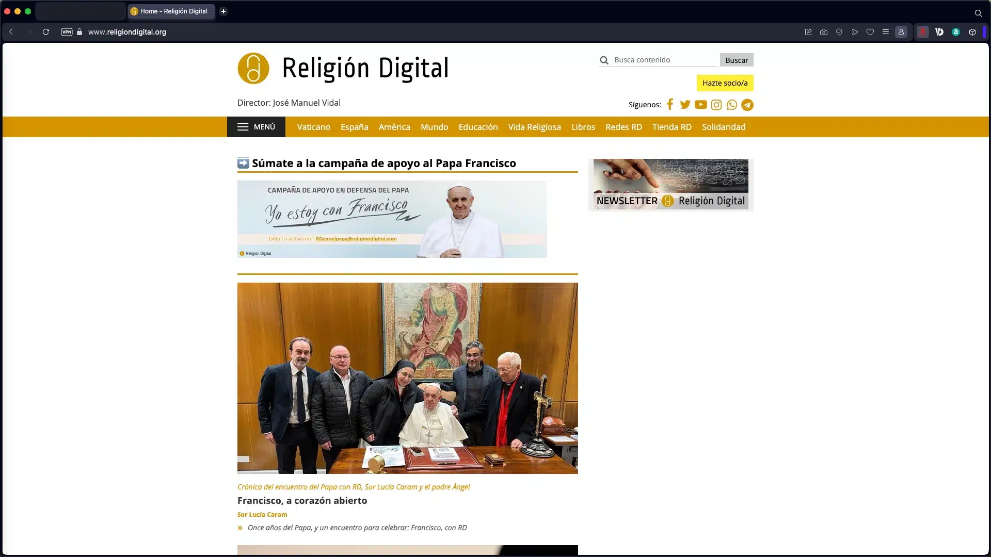Open the Instagram icon next to Síguenos
This screenshot has width=991, height=557.
(716, 105)
